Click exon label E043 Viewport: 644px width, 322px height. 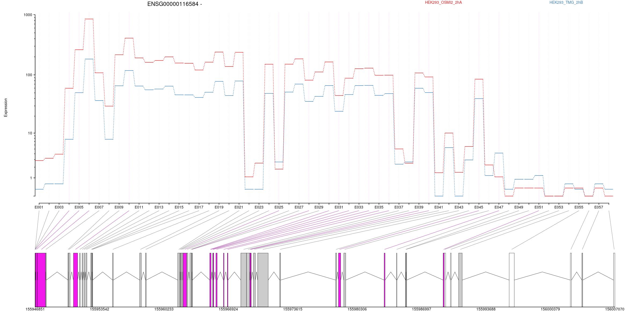[459, 207]
